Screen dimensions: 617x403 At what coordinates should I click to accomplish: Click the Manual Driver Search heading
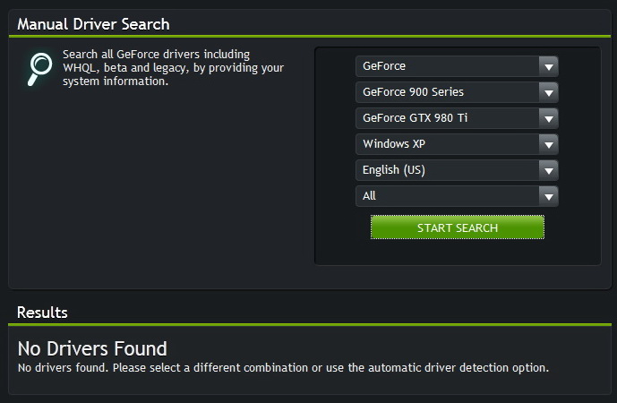tap(93, 24)
